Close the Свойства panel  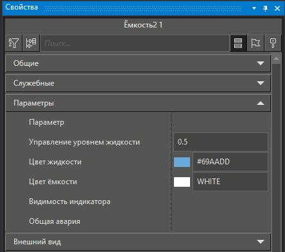click(x=277, y=8)
